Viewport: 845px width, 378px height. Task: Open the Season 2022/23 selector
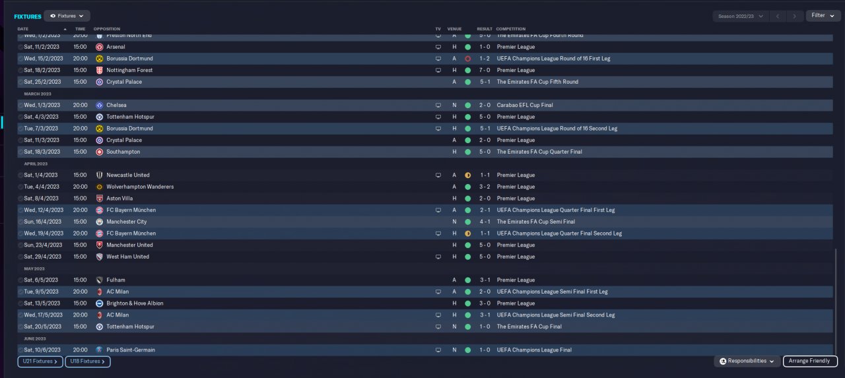tap(741, 16)
